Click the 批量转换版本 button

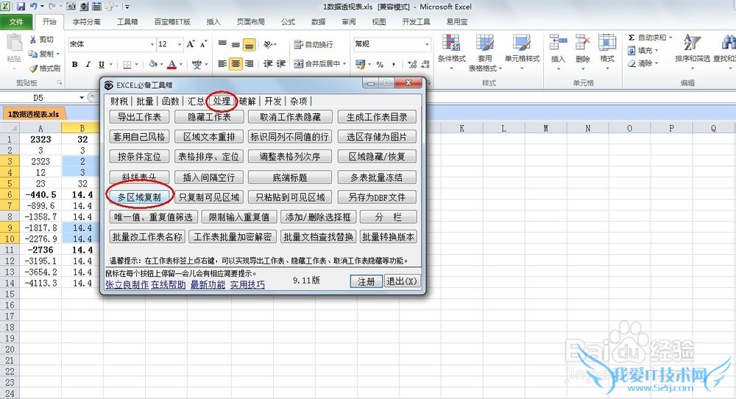coord(388,236)
